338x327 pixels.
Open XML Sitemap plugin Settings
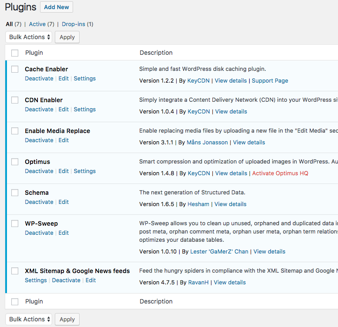point(36,280)
